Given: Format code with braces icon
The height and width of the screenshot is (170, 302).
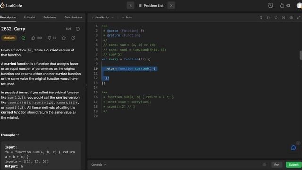Looking at the screenshot, I should coord(268,17).
